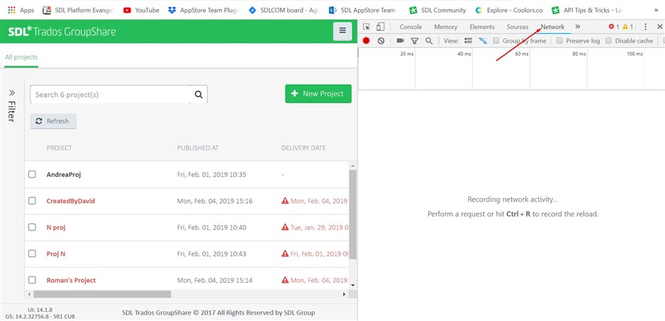
Task: Open the Elements tab in DevTools
Action: (482, 27)
